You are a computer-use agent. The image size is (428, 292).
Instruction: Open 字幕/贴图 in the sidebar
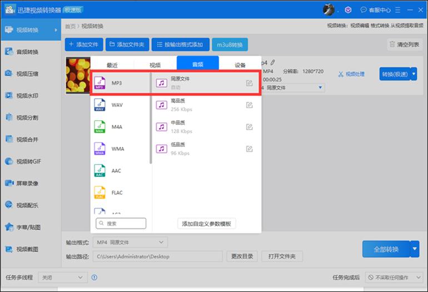31,227
